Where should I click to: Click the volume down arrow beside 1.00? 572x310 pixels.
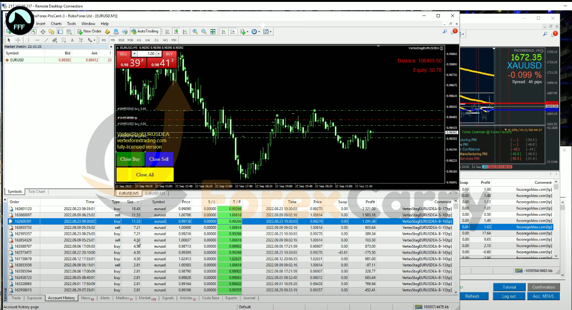coord(134,54)
